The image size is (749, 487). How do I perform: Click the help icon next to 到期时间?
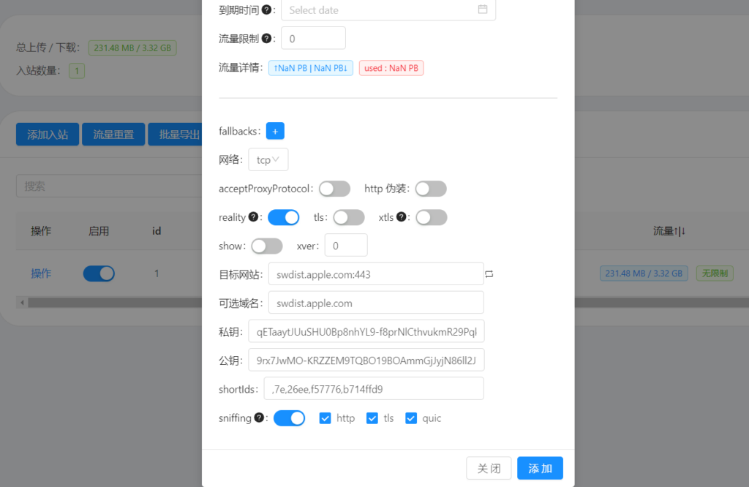(266, 10)
